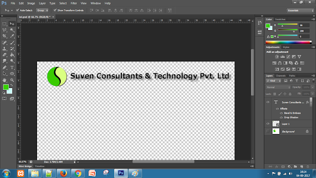This screenshot has height=178, width=316.
Task: Toggle Bevel & Emboss effect visibility
Action: (x=281, y=113)
